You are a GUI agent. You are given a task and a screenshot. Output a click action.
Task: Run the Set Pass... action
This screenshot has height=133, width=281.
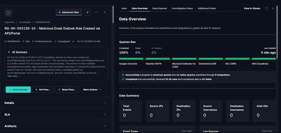pyautogui.click(x=43, y=90)
